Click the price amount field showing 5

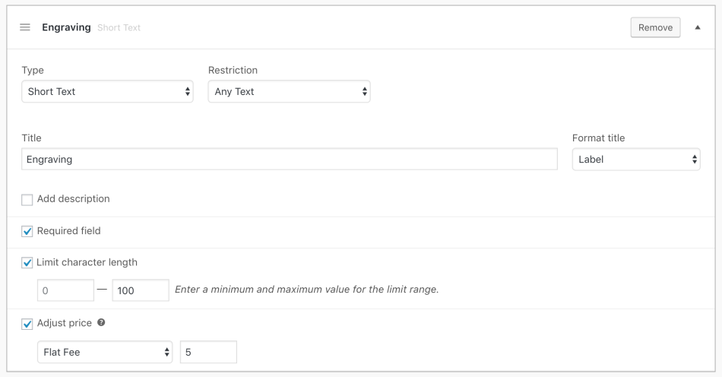(x=208, y=353)
